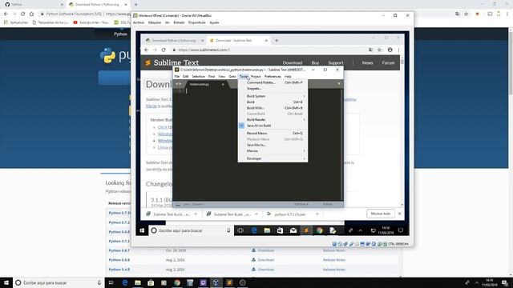Screen dimensions: 513x288
Task: Switch to Download Python tab in guest Chrome
Action: (173, 41)
